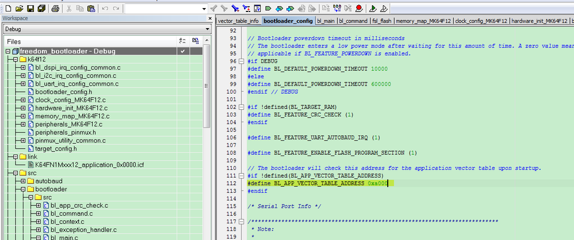Viewport: 574px width, 240px height.
Task: Switch to the memory_map_MK64F12 tab
Action: 423,21
